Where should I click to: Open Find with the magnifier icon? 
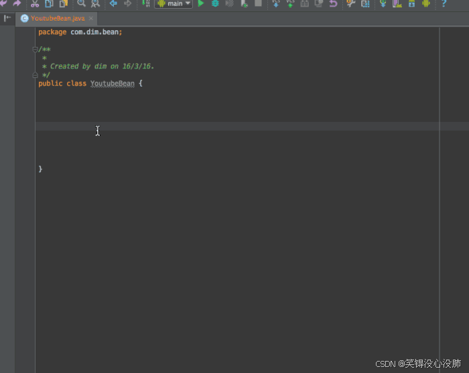click(81, 3)
